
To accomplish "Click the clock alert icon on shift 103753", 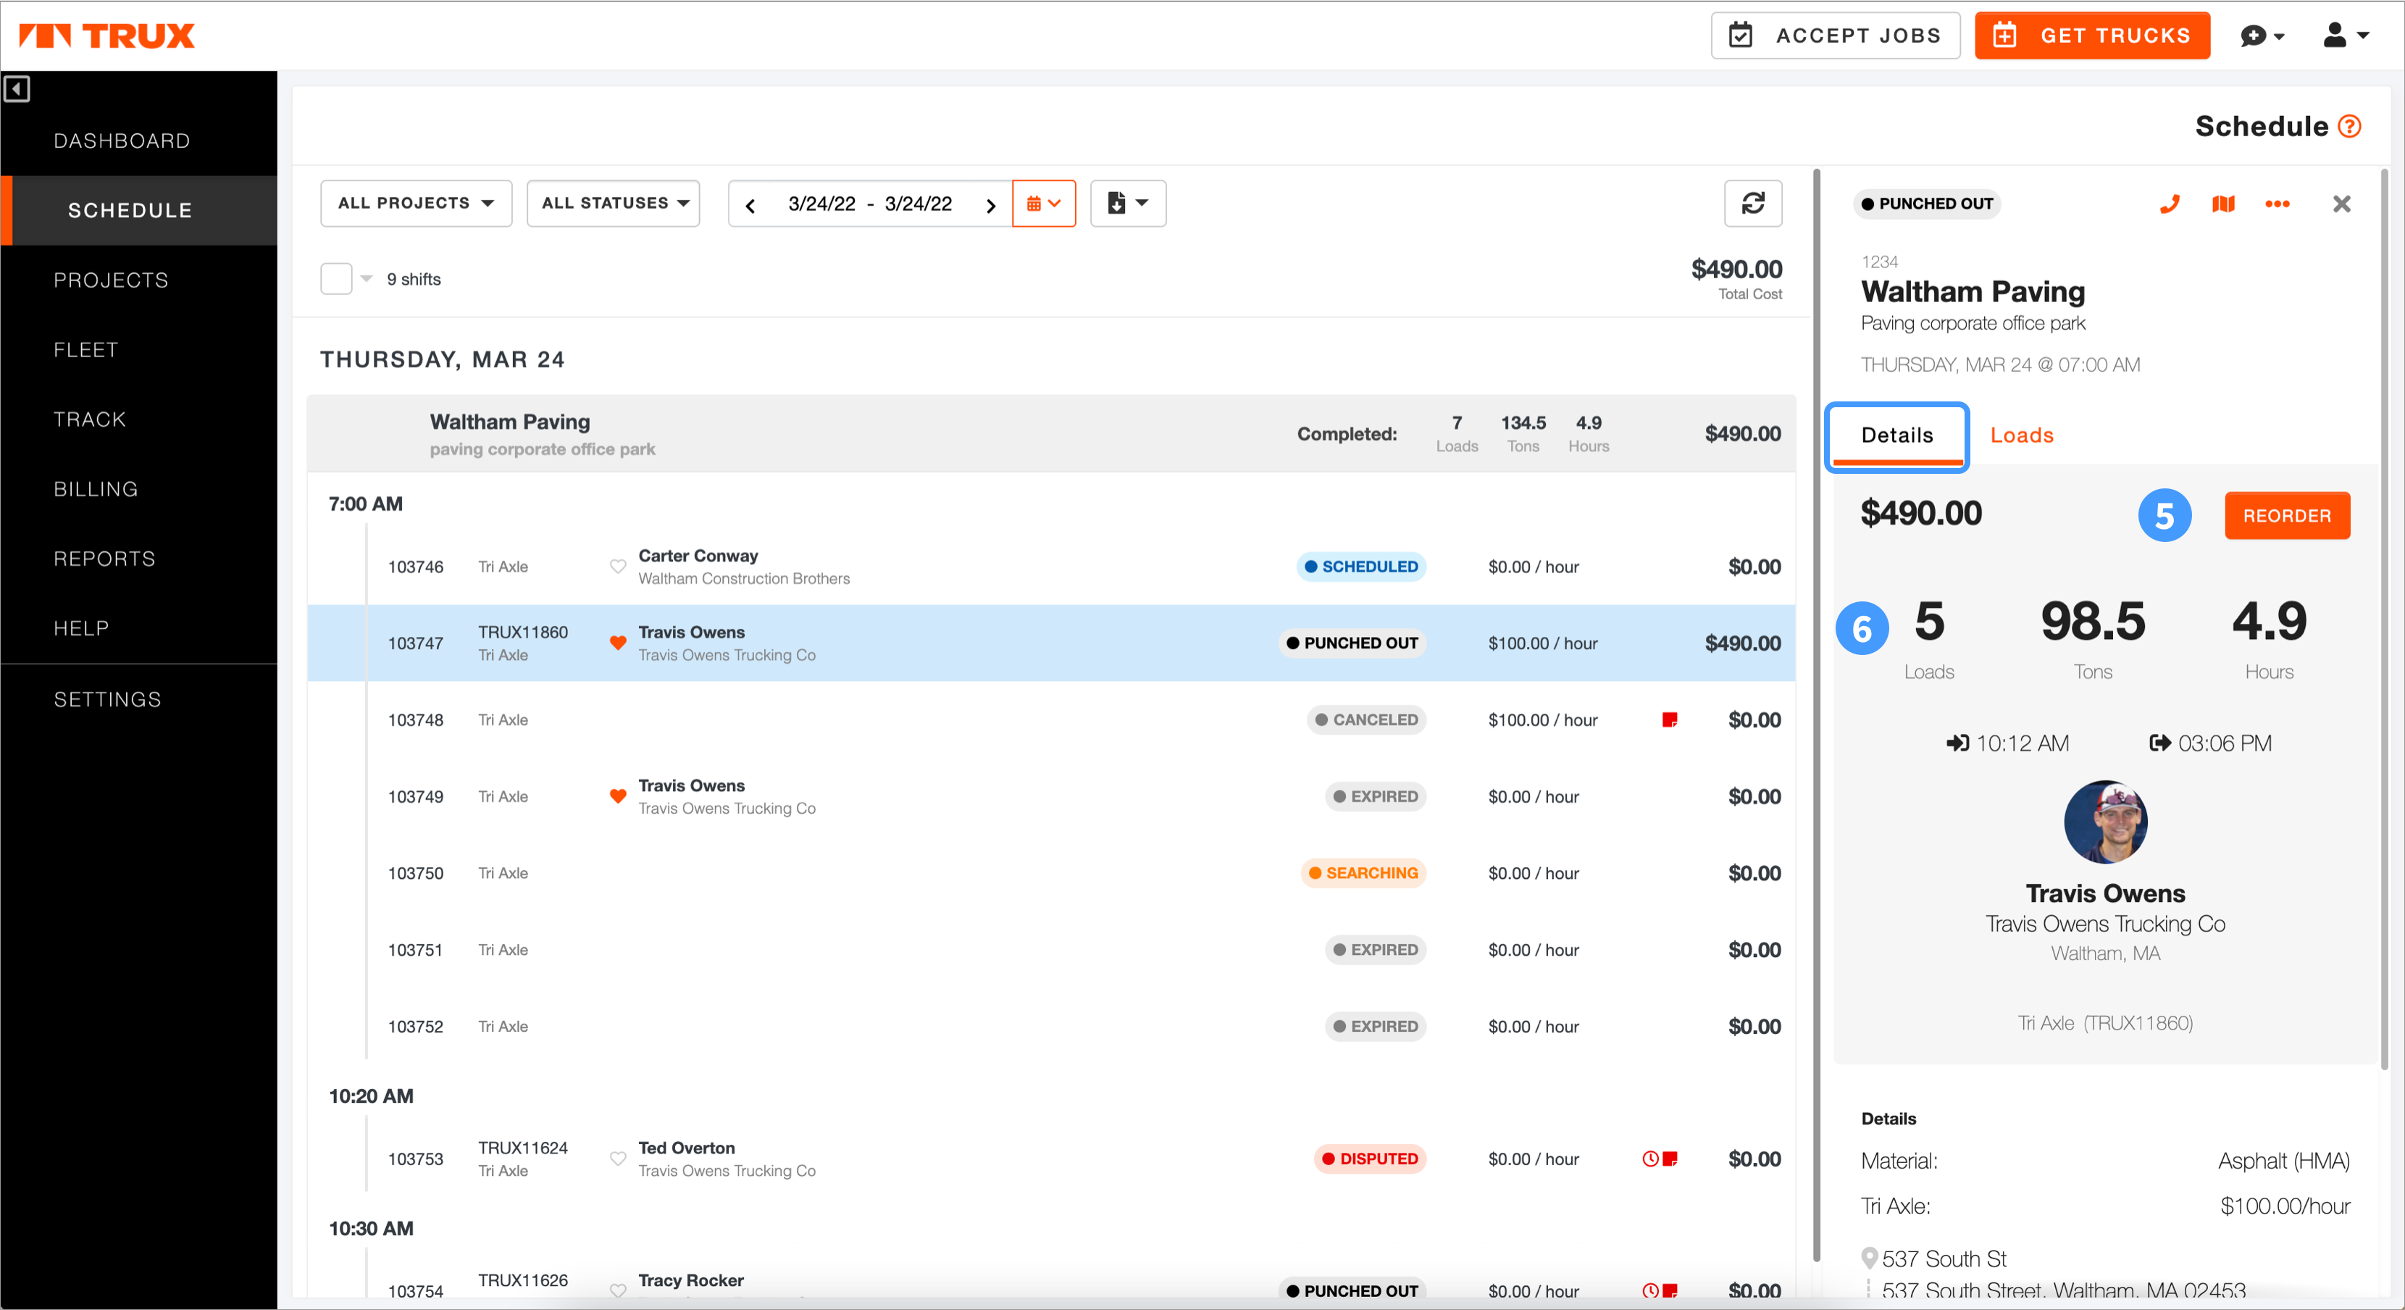I will [1649, 1159].
